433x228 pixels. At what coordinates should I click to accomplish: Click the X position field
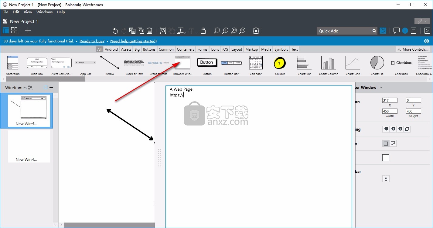[390, 100]
